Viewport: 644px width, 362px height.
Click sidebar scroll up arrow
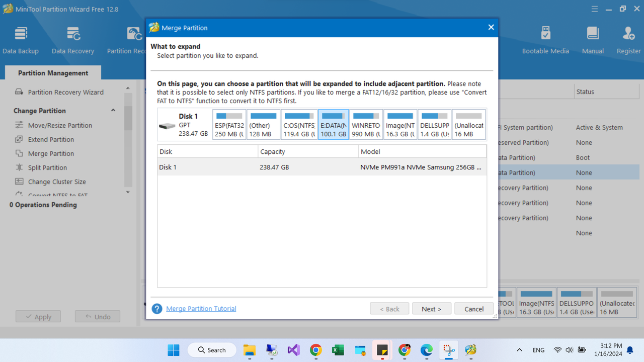pos(128,88)
